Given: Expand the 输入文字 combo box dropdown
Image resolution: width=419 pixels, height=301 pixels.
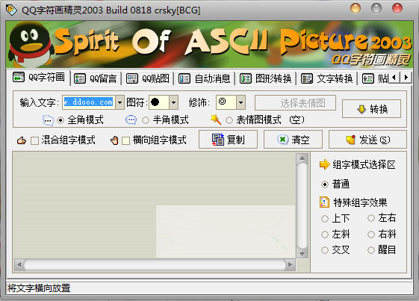Looking at the screenshot, I should (x=120, y=102).
